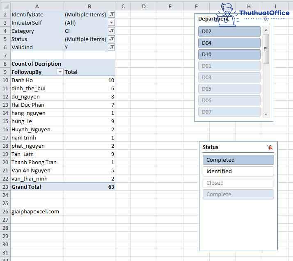Viewport: 293px width, 261px height.
Task: Select D06 in Department slicer
Action: (x=229, y=100)
